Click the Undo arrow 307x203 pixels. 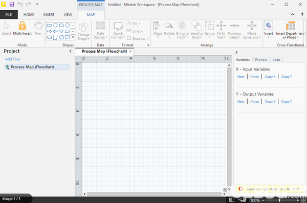coord(20,4)
